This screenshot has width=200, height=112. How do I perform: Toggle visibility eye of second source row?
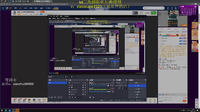pyautogui.click(x=83, y=85)
